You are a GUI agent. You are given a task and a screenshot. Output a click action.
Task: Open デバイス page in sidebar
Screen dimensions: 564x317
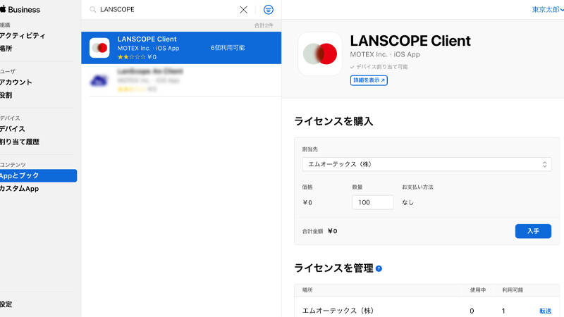(x=13, y=129)
